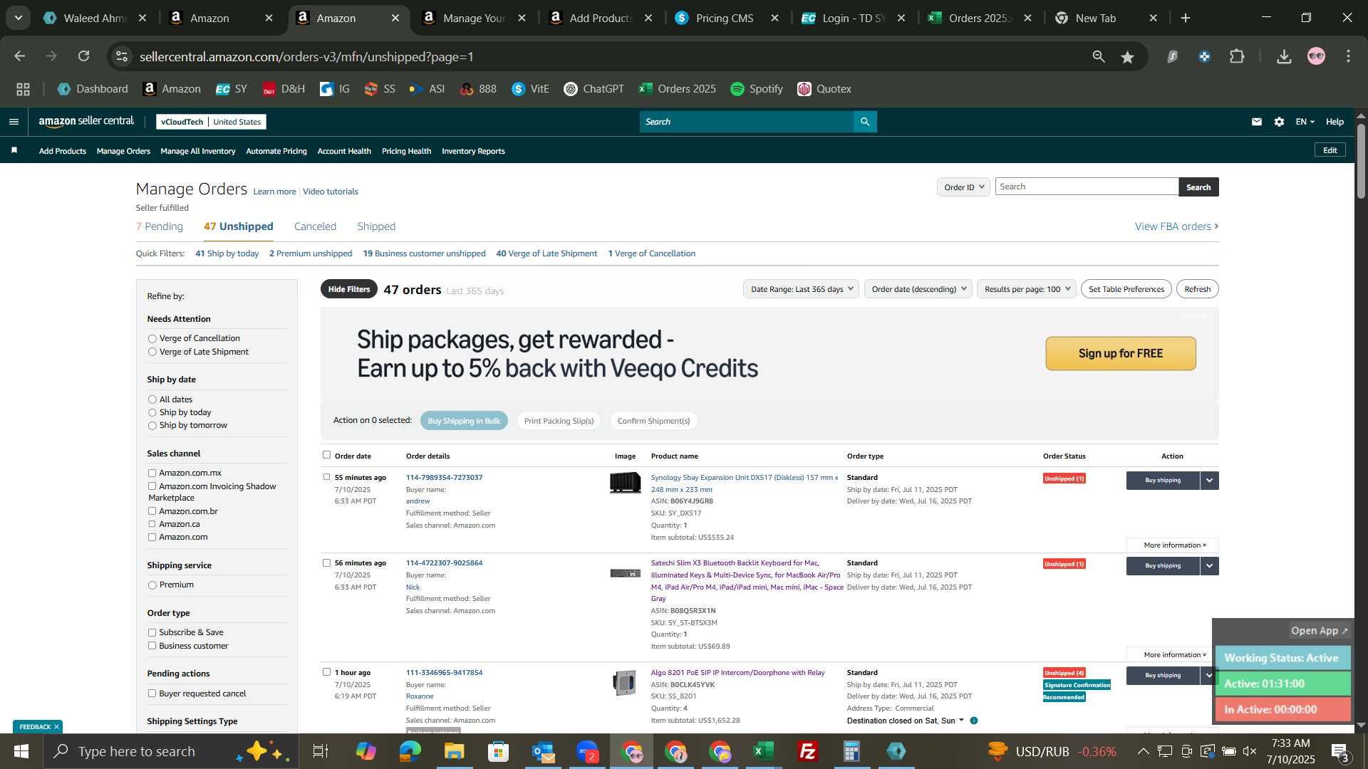
Task: Expand Buy shipping arrow for order 114-4722307-9025864
Action: tap(1210, 566)
